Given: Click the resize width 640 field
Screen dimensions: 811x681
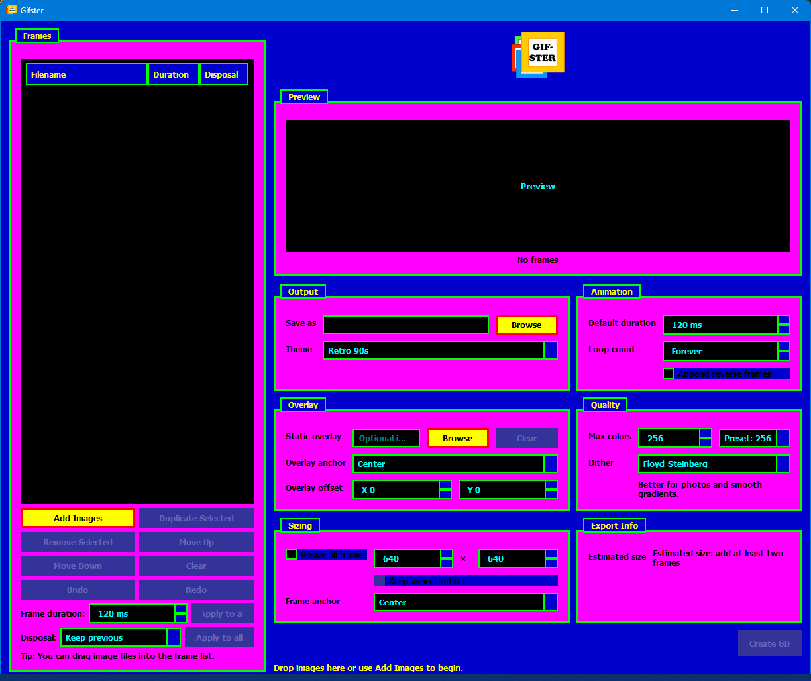Looking at the screenshot, I should (407, 558).
